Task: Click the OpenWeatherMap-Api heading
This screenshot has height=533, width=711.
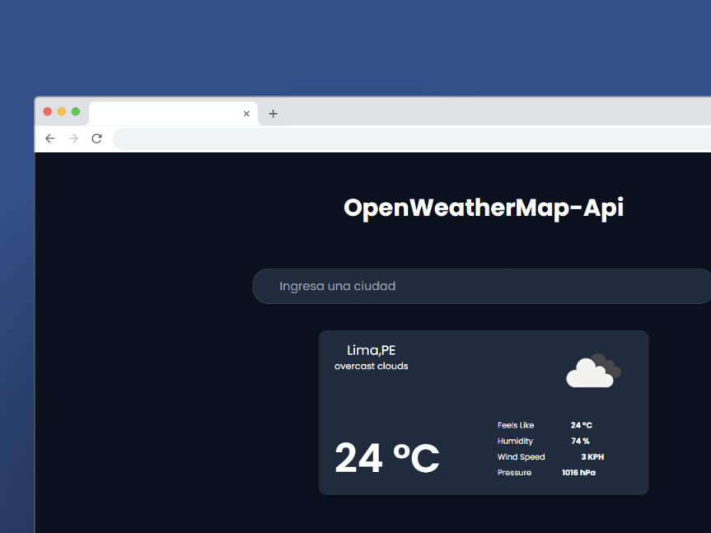Action: 484,208
